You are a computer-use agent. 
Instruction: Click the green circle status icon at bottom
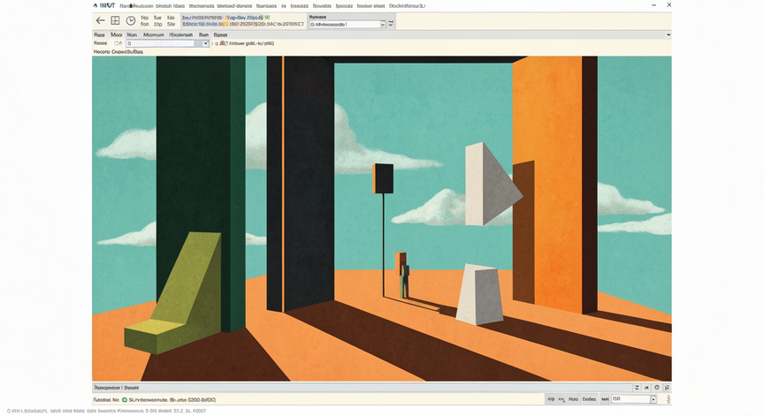(x=125, y=400)
